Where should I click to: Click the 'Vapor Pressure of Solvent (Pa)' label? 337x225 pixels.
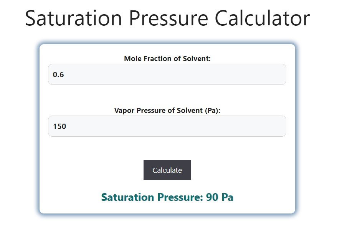tap(167, 110)
